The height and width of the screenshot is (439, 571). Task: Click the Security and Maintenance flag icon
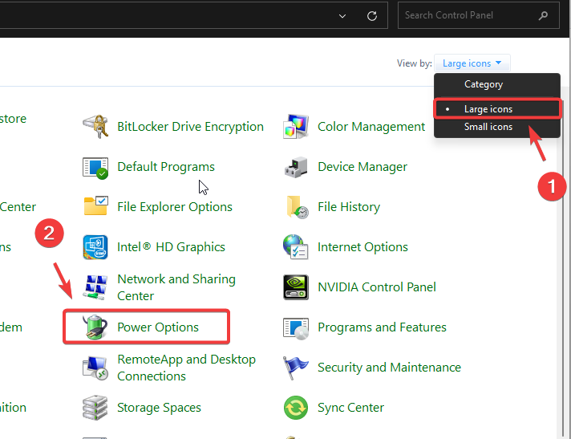pyautogui.click(x=296, y=368)
